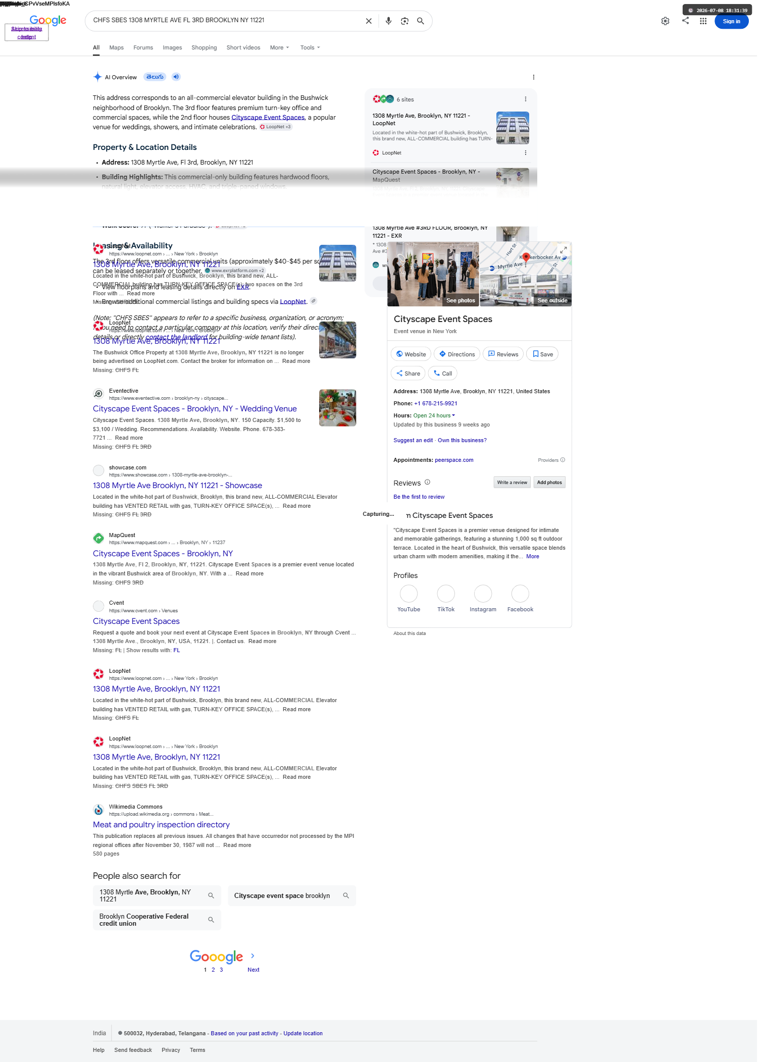The width and height of the screenshot is (766, 1062).
Task: Clear the search query with the X icon
Action: [x=369, y=21]
